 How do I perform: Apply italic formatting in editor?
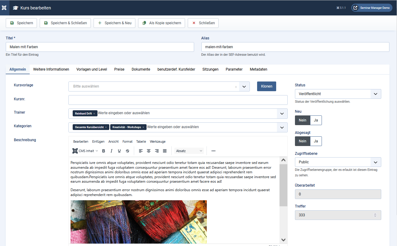111,151
